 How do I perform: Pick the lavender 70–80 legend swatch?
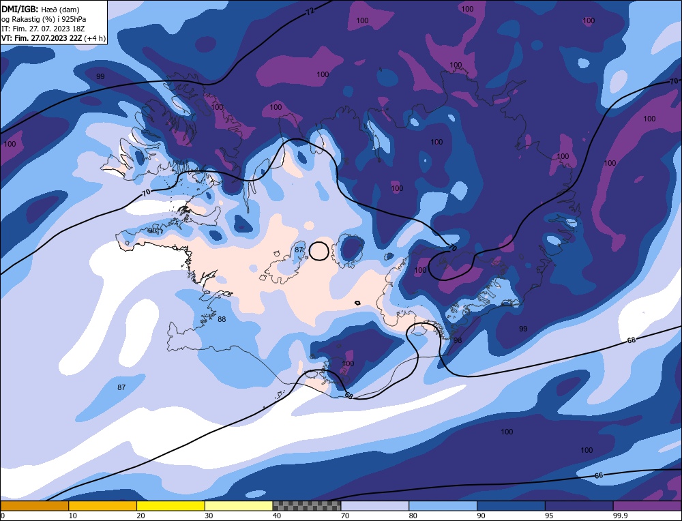point(375,505)
